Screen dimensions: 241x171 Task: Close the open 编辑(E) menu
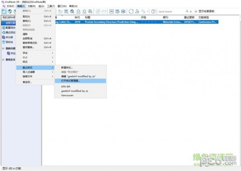(21, 6)
